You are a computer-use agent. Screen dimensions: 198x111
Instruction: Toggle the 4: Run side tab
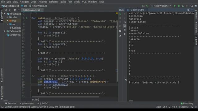(x=196, y=41)
